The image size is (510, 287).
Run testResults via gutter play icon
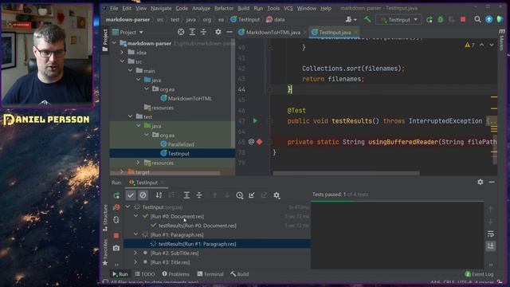(x=255, y=121)
